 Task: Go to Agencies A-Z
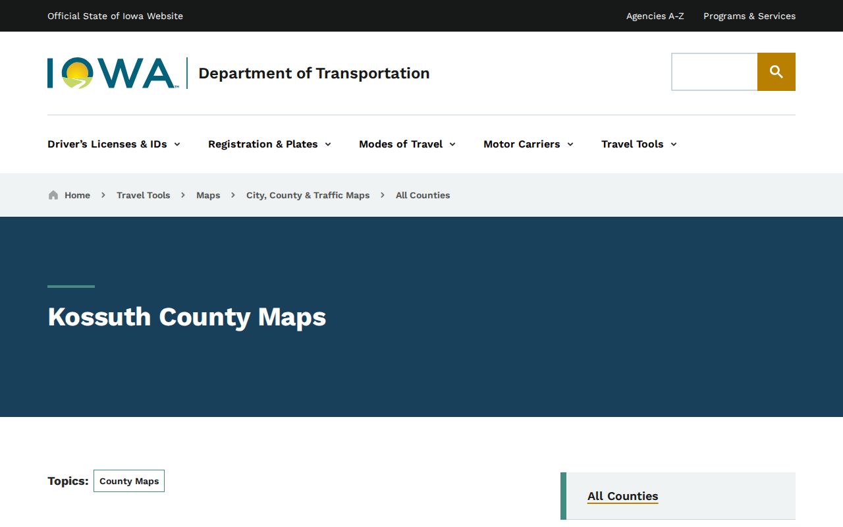(655, 16)
